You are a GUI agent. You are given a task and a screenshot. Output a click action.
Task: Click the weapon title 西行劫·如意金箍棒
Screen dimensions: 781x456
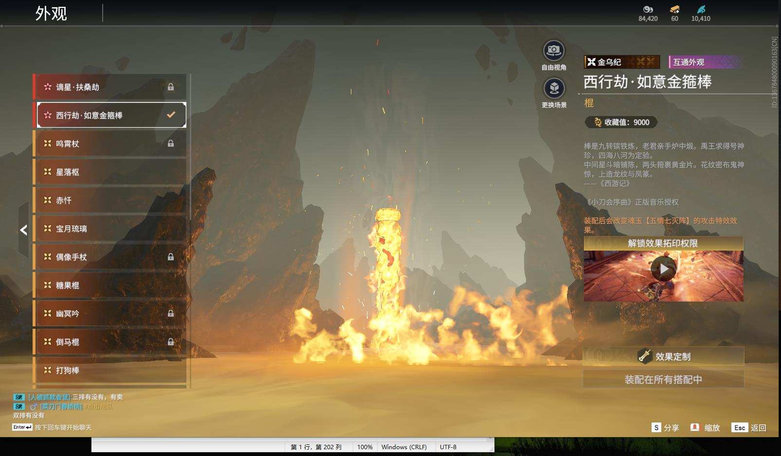point(647,82)
